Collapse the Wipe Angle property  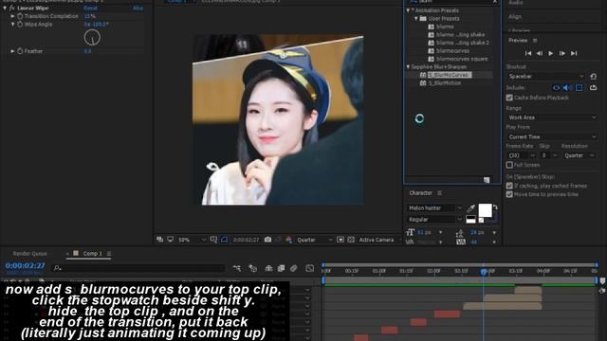[12, 25]
